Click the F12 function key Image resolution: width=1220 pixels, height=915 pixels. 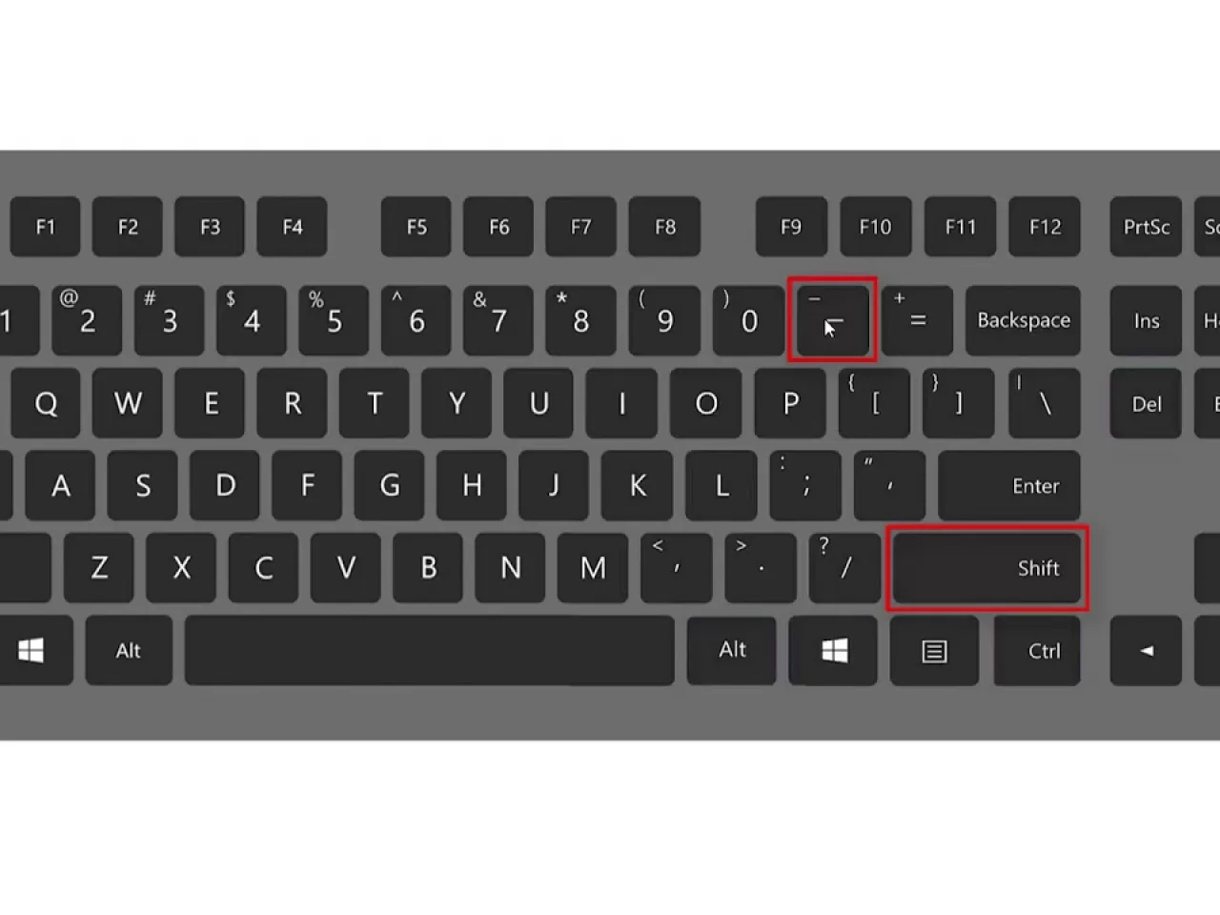(x=1045, y=227)
